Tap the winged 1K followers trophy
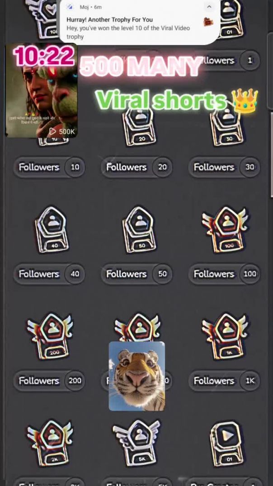 [226, 336]
